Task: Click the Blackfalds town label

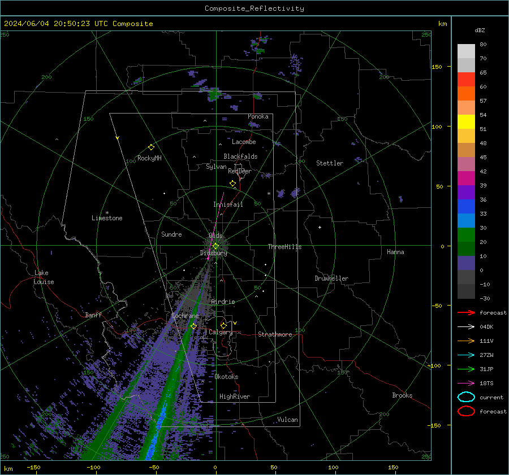Action: (x=240, y=156)
